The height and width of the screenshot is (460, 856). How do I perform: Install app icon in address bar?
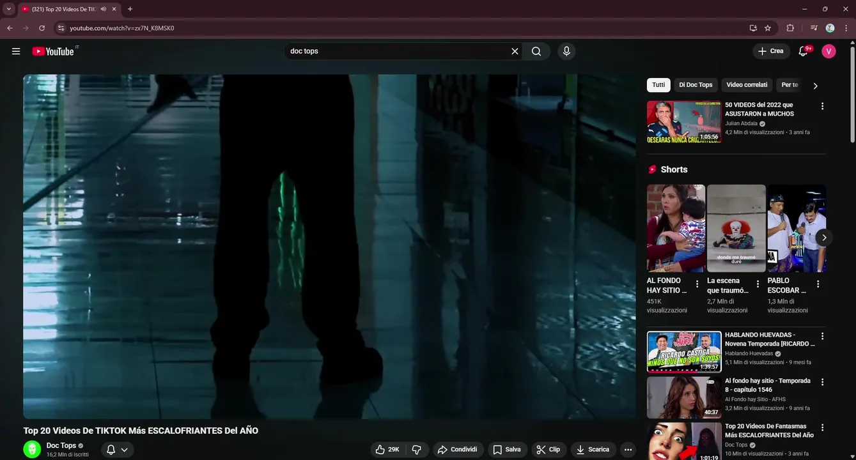click(753, 28)
